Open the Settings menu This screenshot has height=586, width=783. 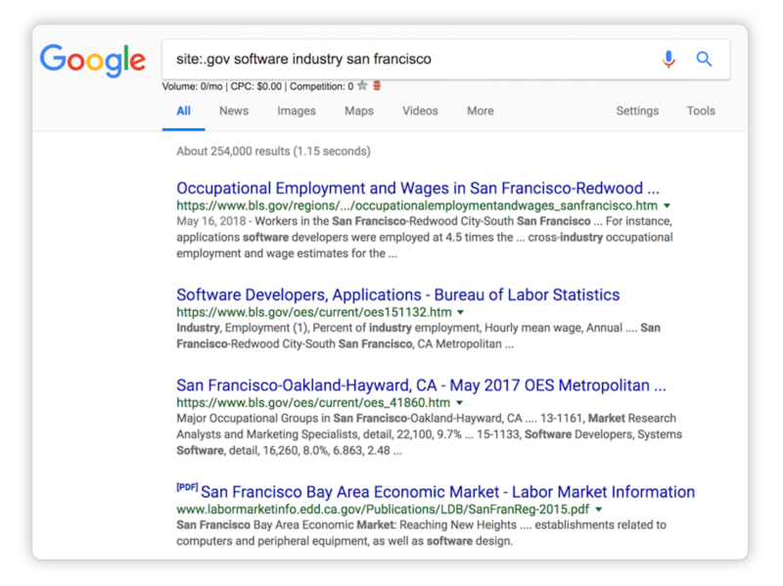pos(637,111)
